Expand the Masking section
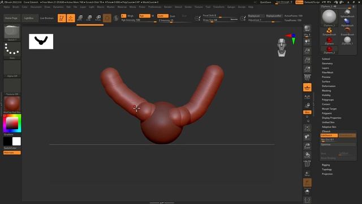This screenshot has width=362, height=204. click(x=326, y=91)
